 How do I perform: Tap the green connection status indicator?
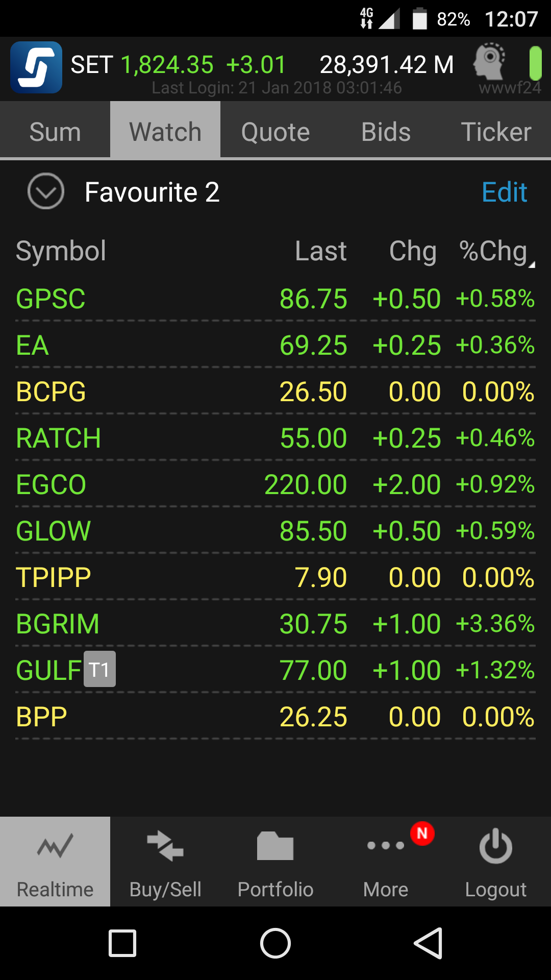pyautogui.click(x=535, y=63)
